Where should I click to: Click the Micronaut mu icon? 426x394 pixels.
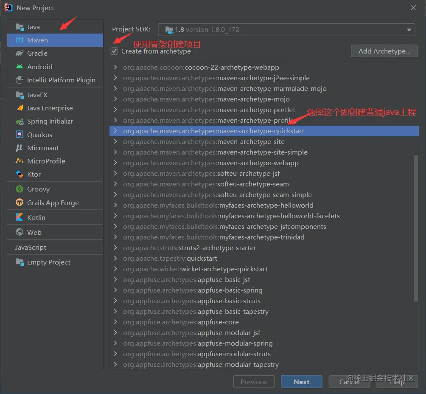coord(20,148)
